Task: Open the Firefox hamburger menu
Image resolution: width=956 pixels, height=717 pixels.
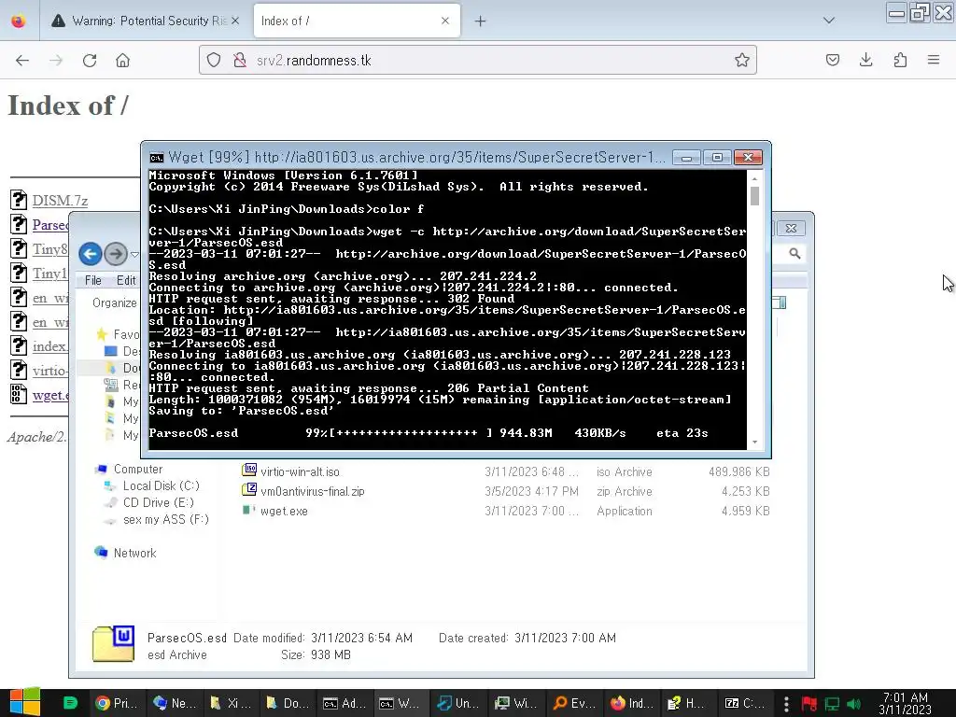Action: 934,60
